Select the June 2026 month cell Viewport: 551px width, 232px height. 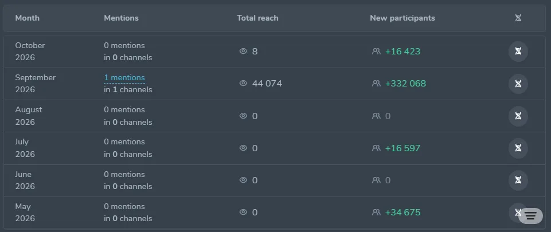(25, 180)
